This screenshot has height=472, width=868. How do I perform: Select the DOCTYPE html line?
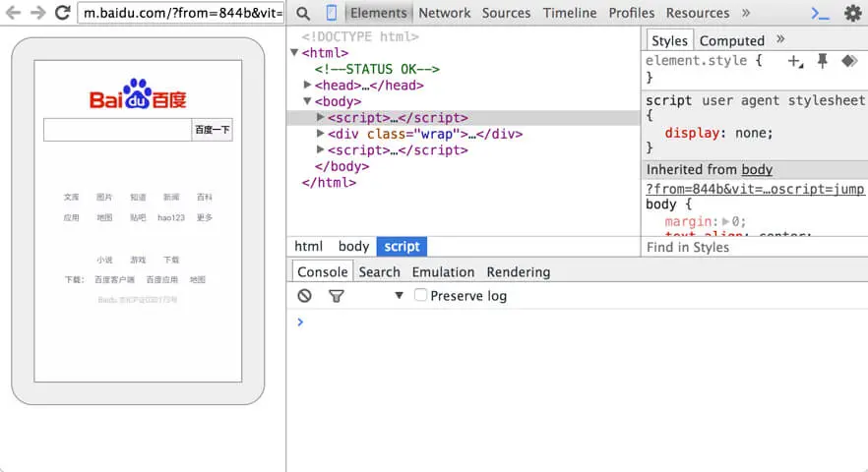pos(360,36)
